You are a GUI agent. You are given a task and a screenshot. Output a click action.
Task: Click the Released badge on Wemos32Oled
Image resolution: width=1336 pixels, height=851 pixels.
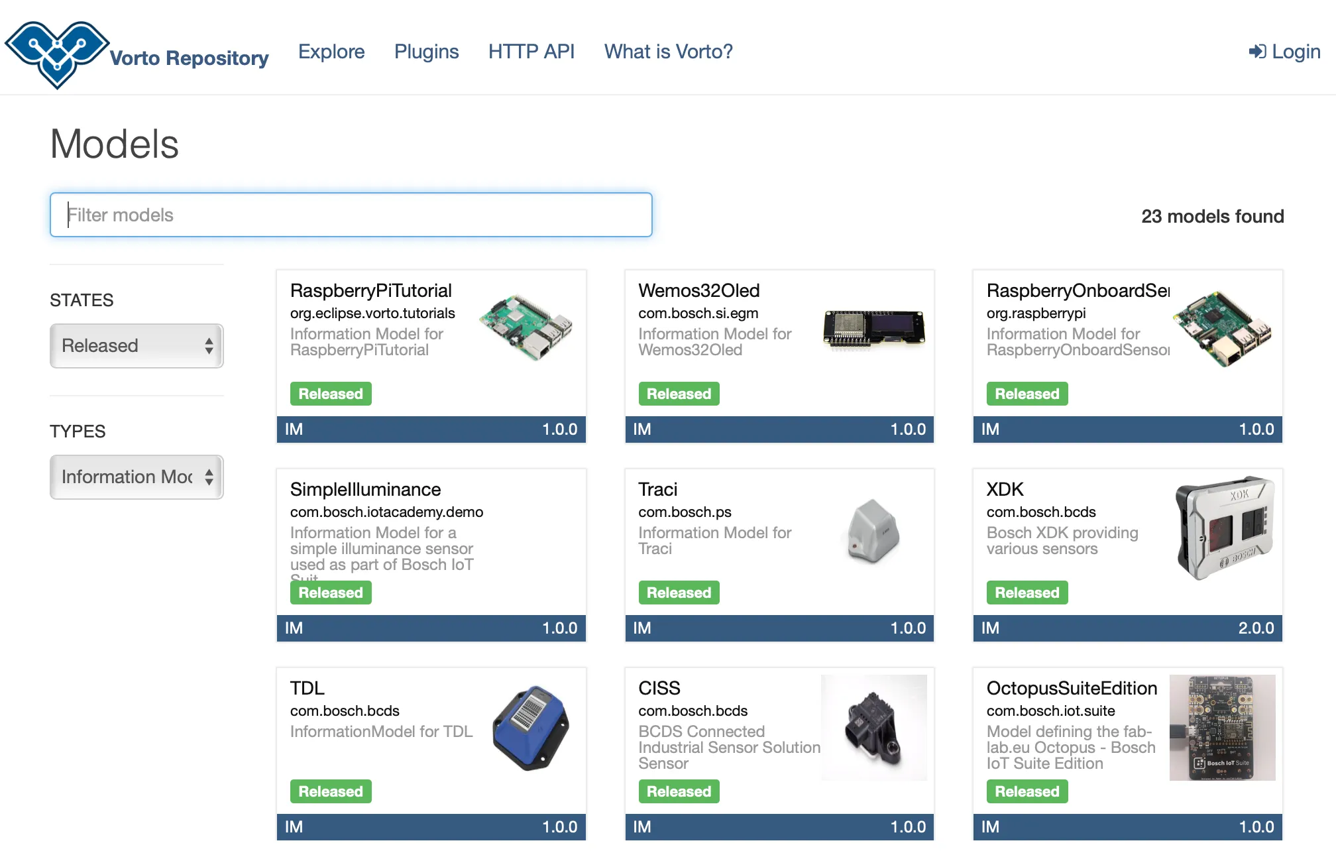point(679,394)
